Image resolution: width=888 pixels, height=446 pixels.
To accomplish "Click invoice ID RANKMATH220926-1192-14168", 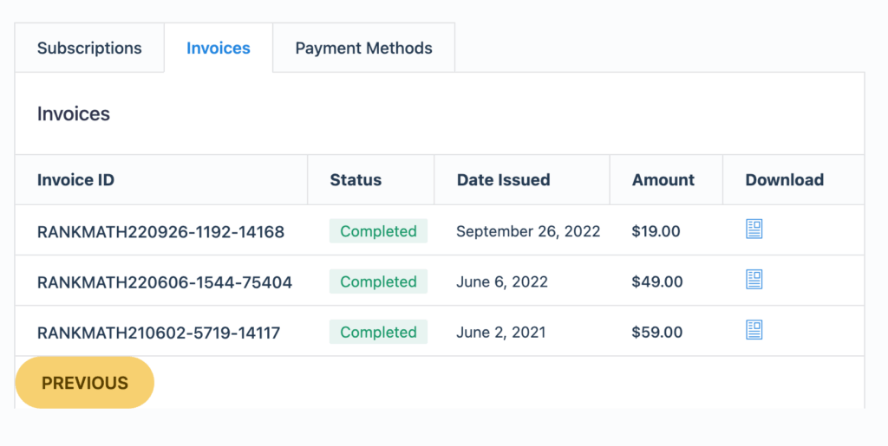I will pyautogui.click(x=160, y=231).
